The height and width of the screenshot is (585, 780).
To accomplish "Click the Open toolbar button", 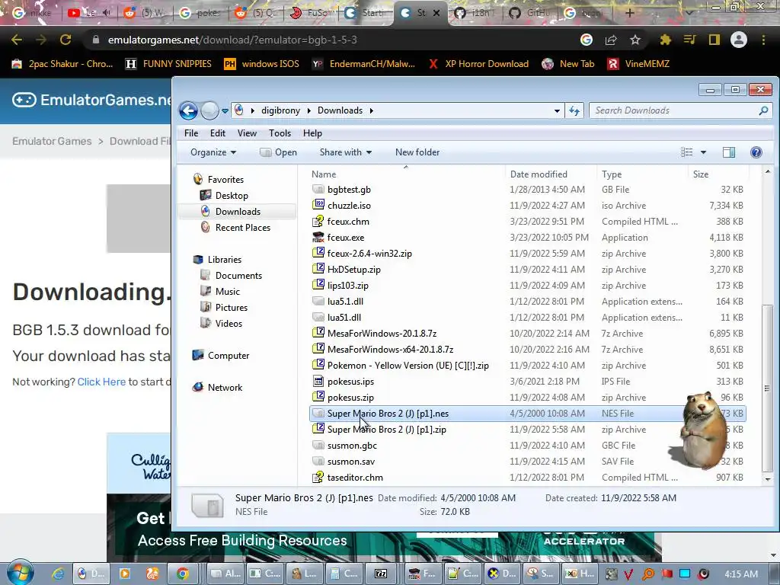I will [x=279, y=152].
